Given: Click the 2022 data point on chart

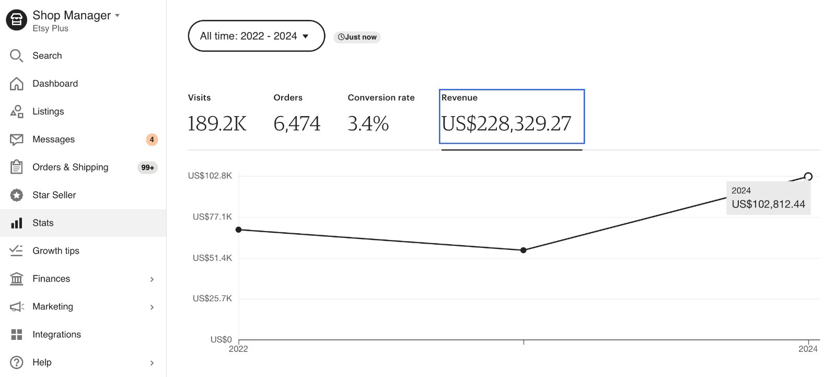Looking at the screenshot, I should 239,230.
